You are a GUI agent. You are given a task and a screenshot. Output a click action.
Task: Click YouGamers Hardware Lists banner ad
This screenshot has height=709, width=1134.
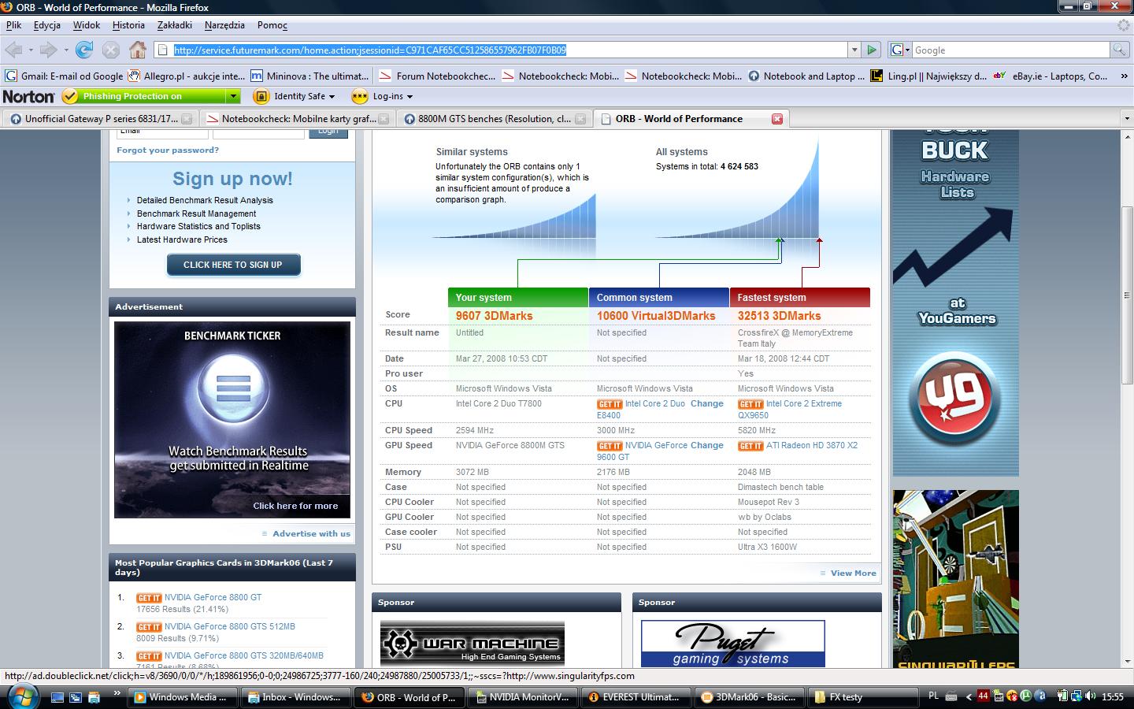coord(956,303)
